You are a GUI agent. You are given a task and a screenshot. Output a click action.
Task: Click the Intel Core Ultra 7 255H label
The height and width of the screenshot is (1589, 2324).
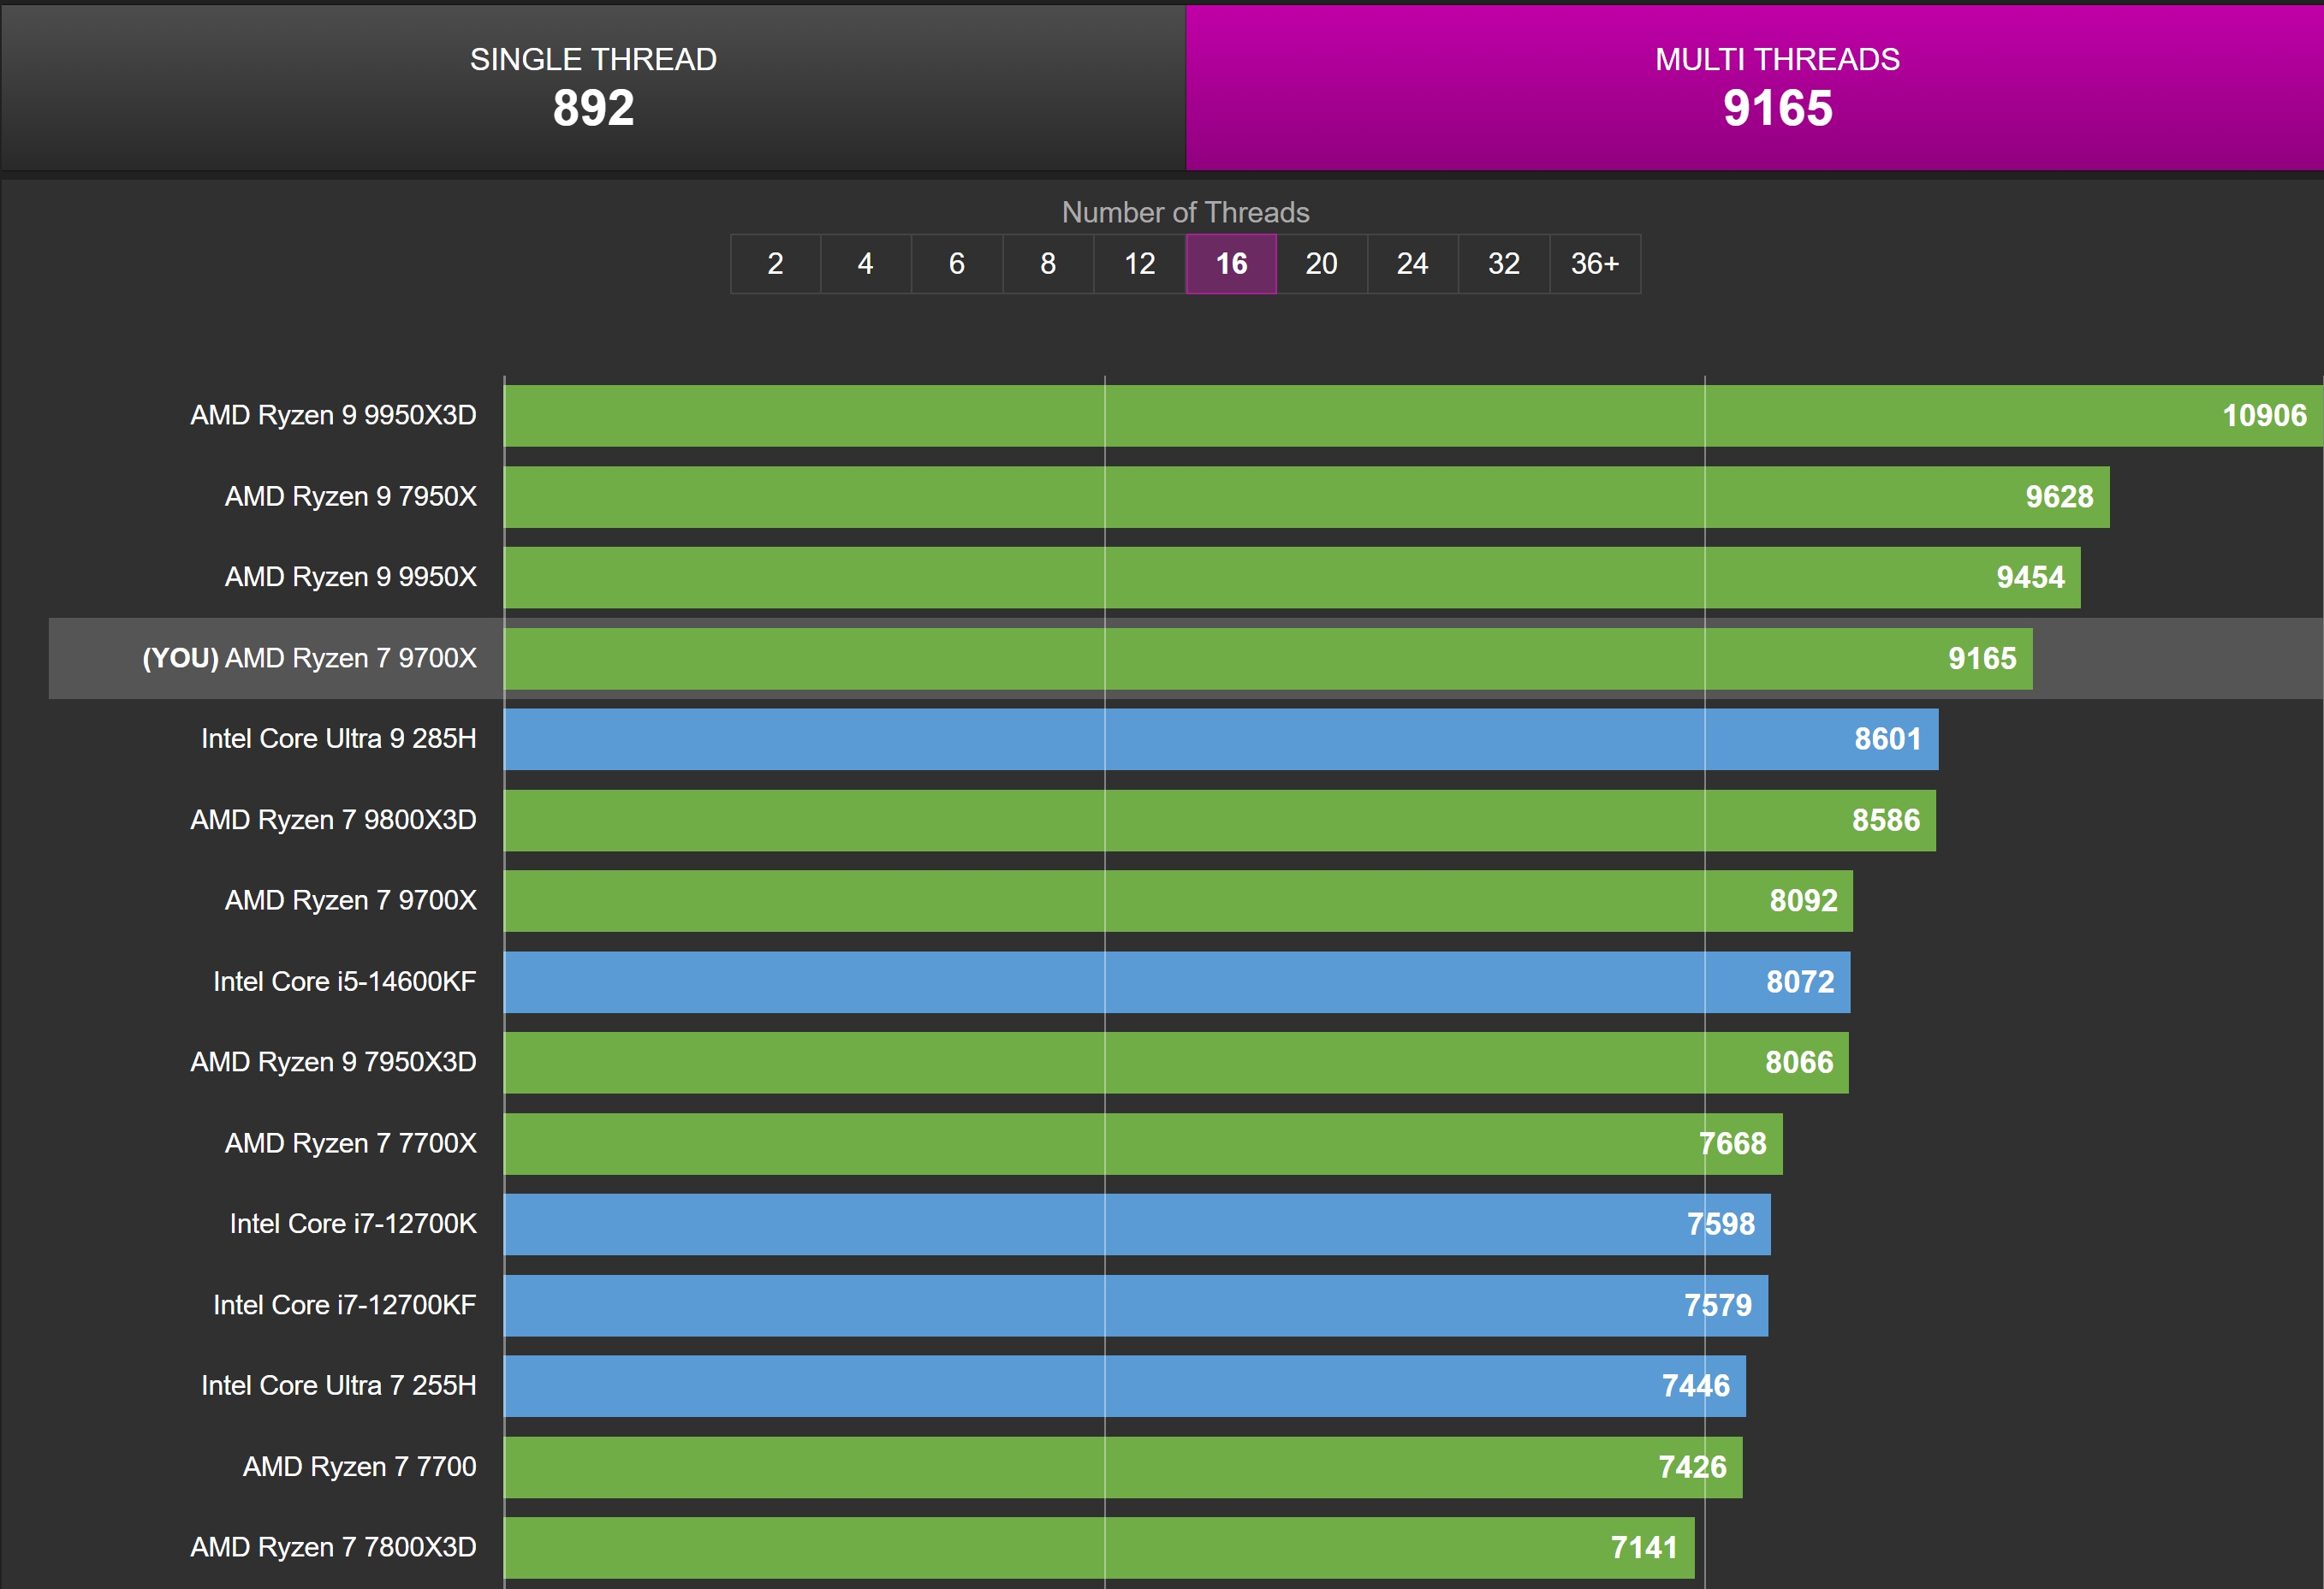[338, 1385]
